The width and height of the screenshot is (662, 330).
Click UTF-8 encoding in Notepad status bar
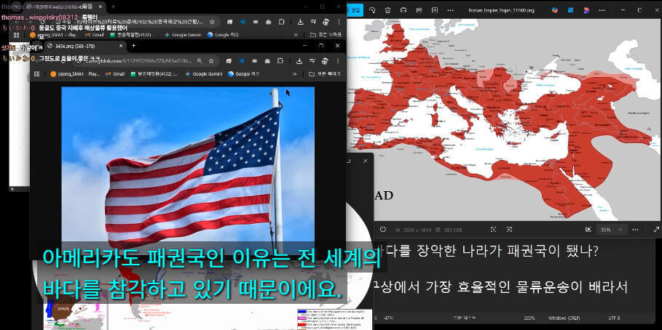pos(614,318)
